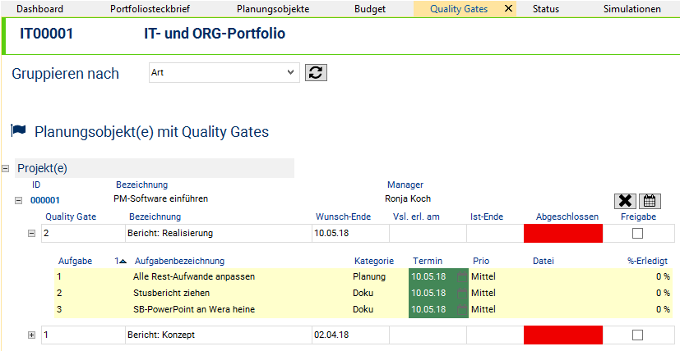
Task: Open the Portfoliosteckbrief tab
Action: click(x=148, y=9)
